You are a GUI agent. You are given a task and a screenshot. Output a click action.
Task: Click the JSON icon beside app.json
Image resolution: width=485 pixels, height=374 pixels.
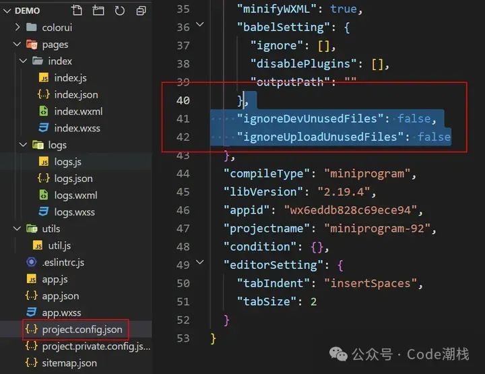pos(32,295)
